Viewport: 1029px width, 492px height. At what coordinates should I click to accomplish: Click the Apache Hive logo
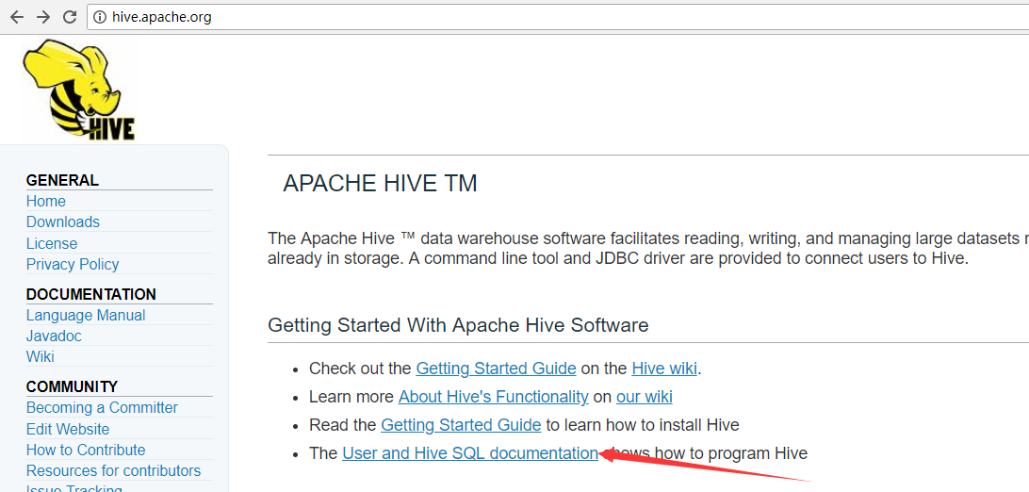(80, 90)
